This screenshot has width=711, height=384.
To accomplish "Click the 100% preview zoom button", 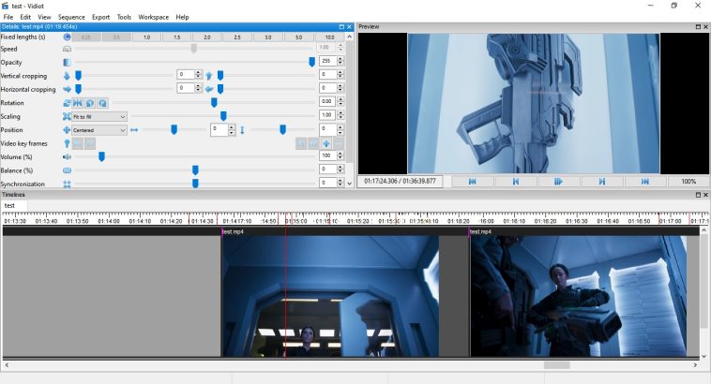I will 688,181.
